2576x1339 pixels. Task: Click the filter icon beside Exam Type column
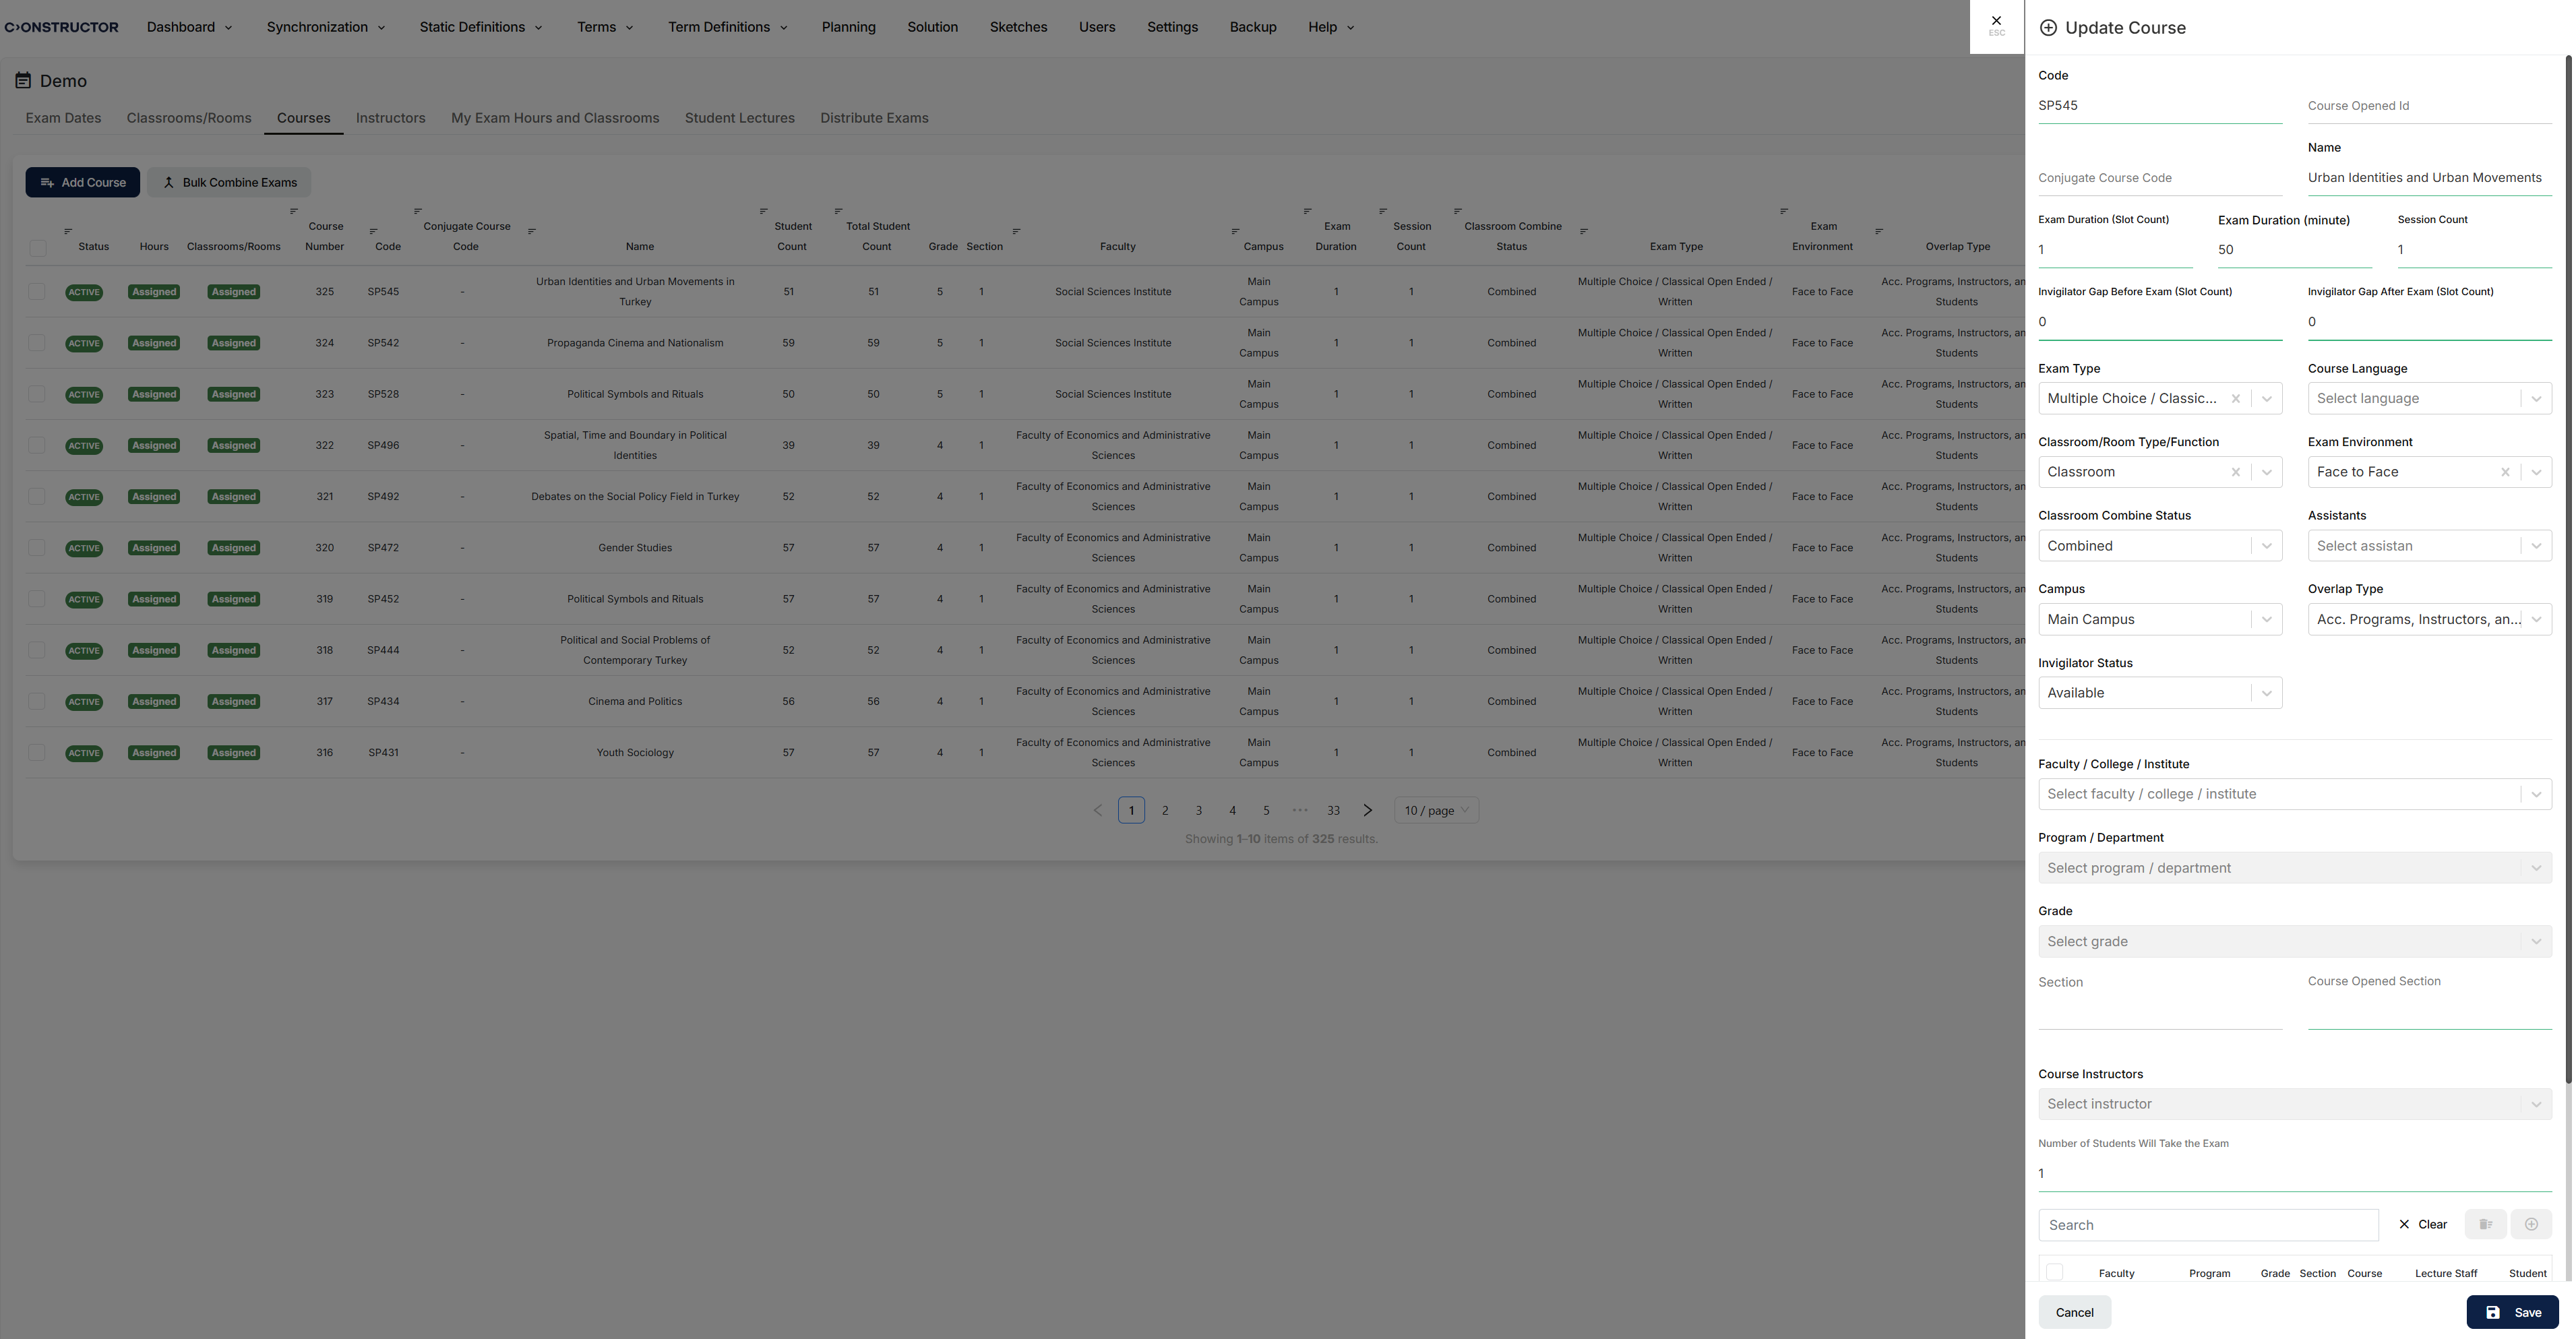[1584, 231]
